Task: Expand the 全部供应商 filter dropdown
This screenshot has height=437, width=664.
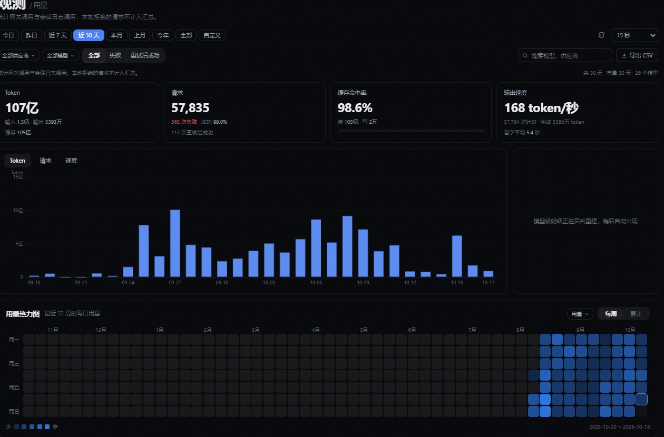Action: 19,55
